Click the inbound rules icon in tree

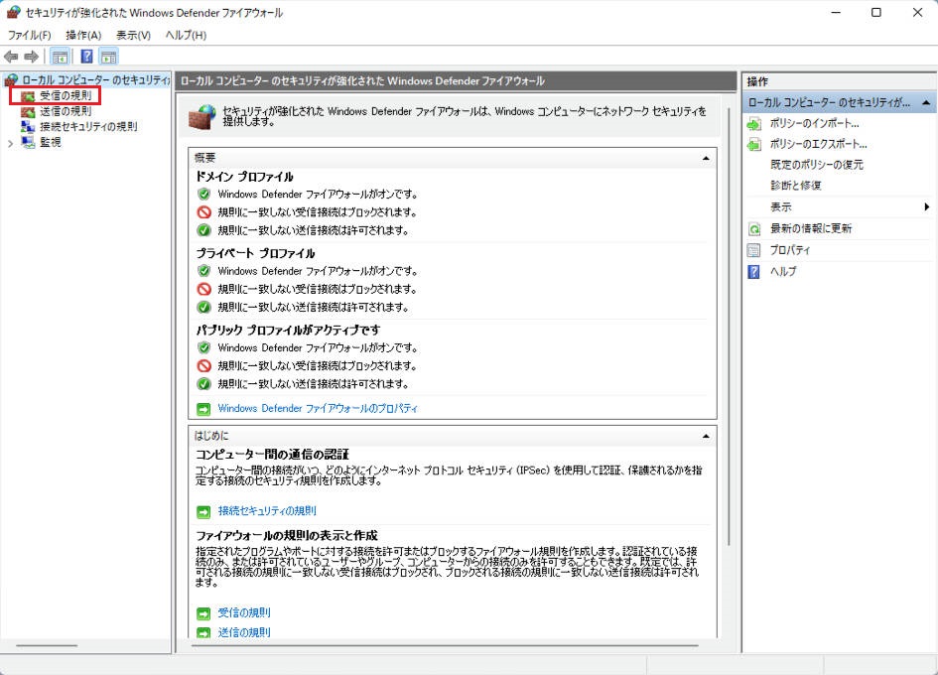pyautogui.click(x=28, y=95)
